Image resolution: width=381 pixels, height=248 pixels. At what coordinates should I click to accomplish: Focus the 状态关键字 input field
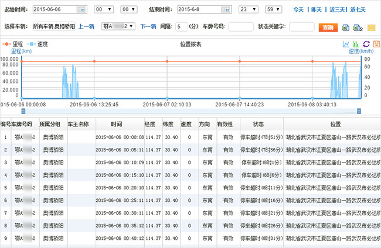(x=301, y=26)
